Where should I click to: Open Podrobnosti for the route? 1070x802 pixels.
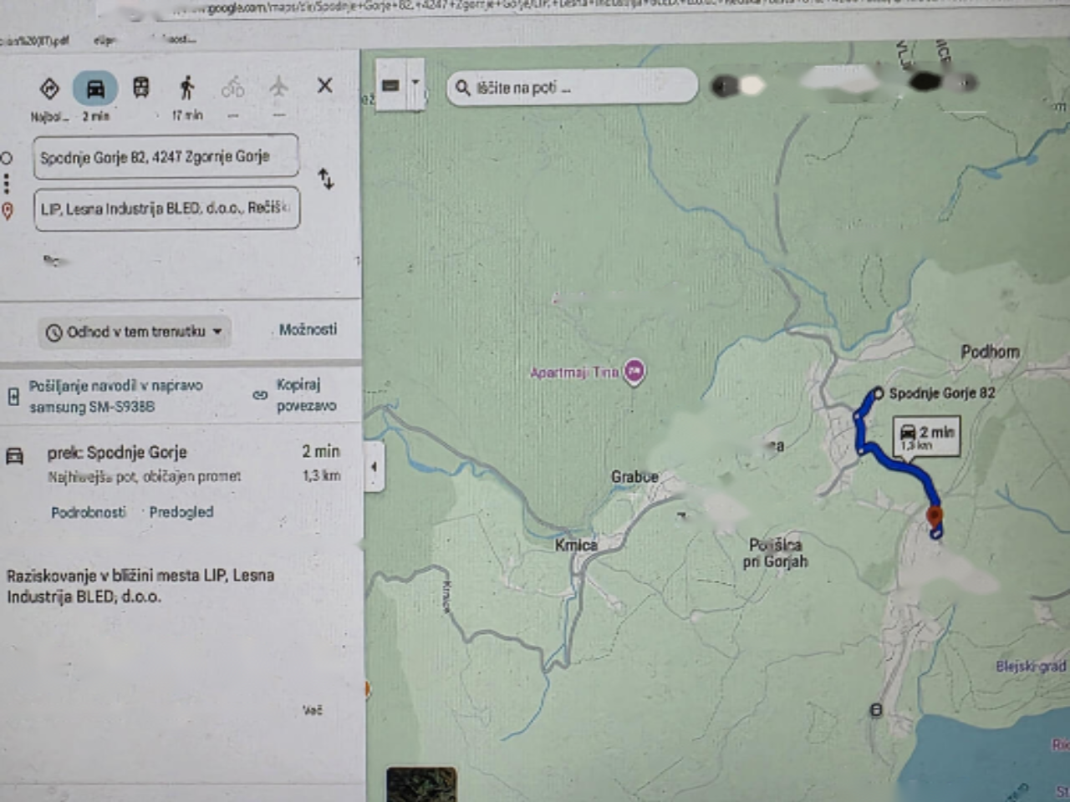click(x=89, y=512)
